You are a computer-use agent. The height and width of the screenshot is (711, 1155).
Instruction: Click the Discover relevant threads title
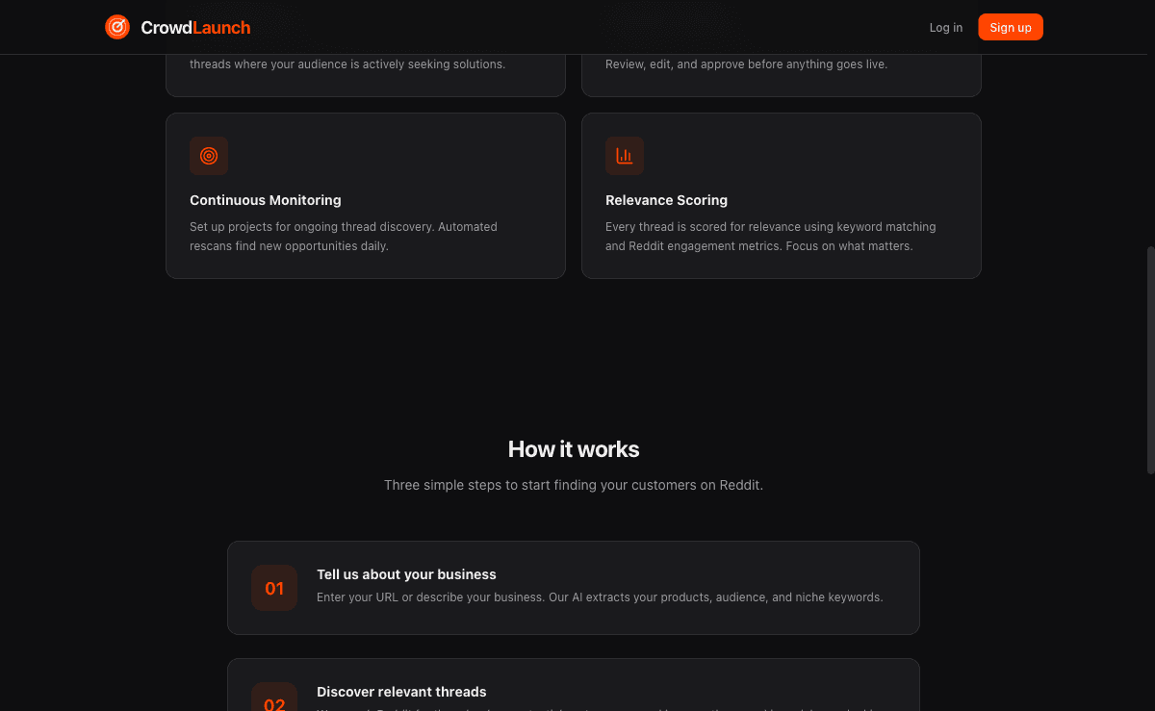tap(401, 692)
